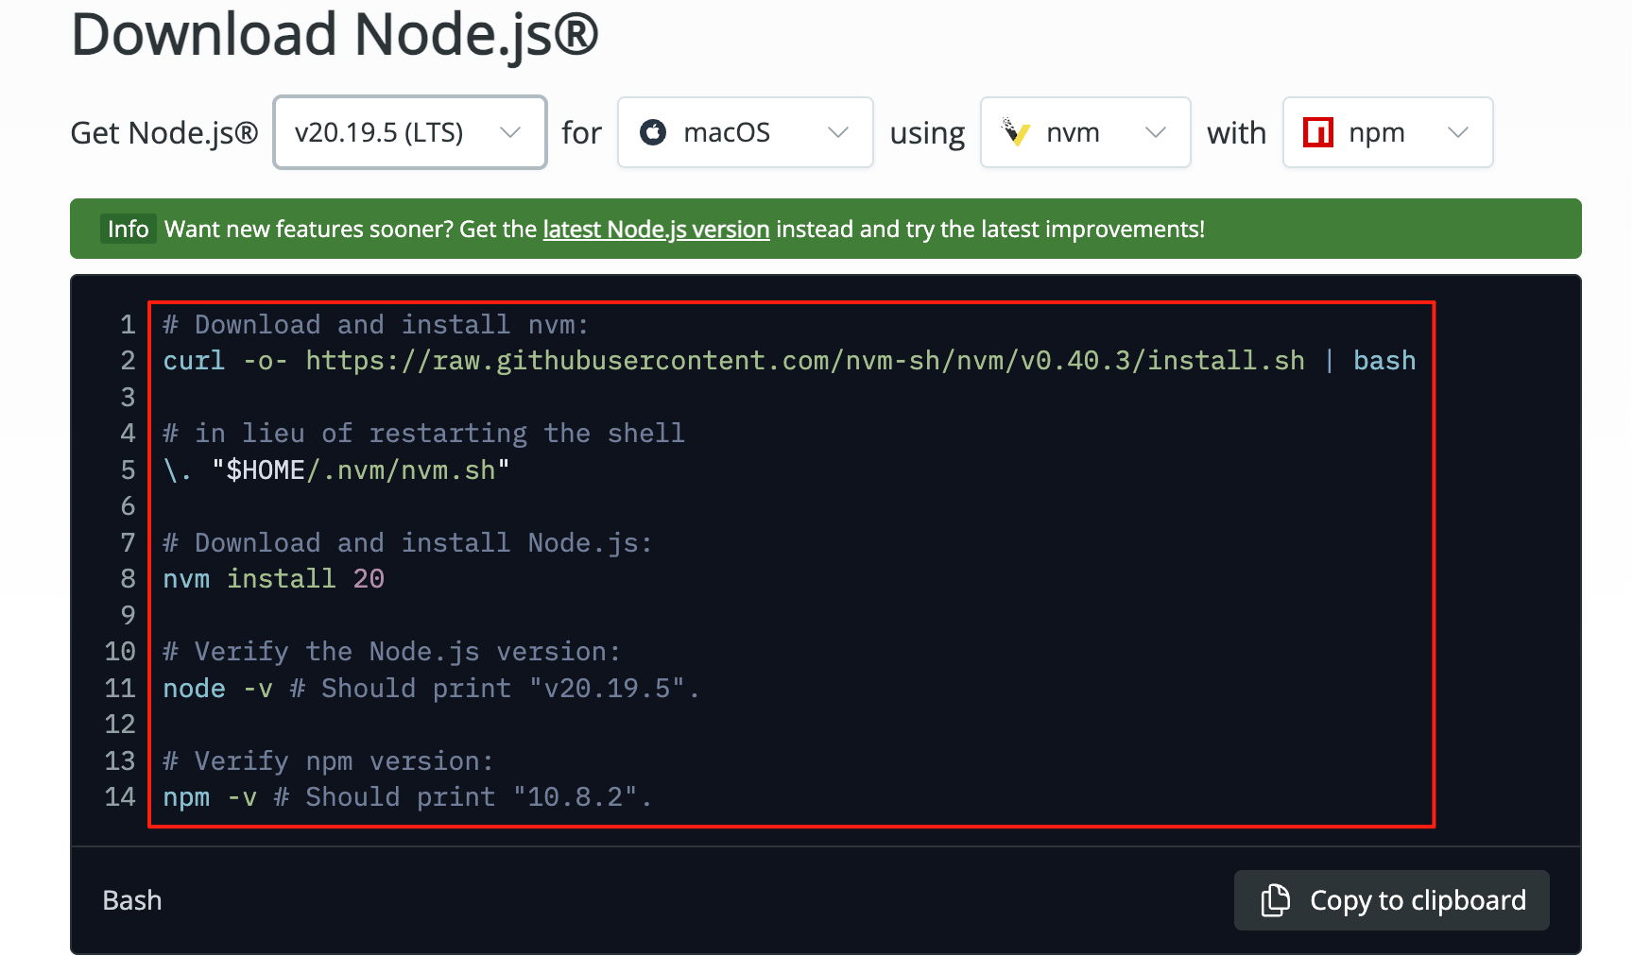Click the '$HOME/.nvm/nvm.sh' source line
Screen dimensions: 1633x956
336,470
